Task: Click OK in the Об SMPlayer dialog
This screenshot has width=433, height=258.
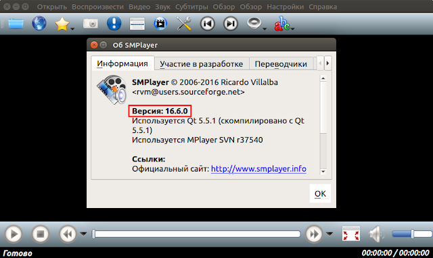Action: 320,193
